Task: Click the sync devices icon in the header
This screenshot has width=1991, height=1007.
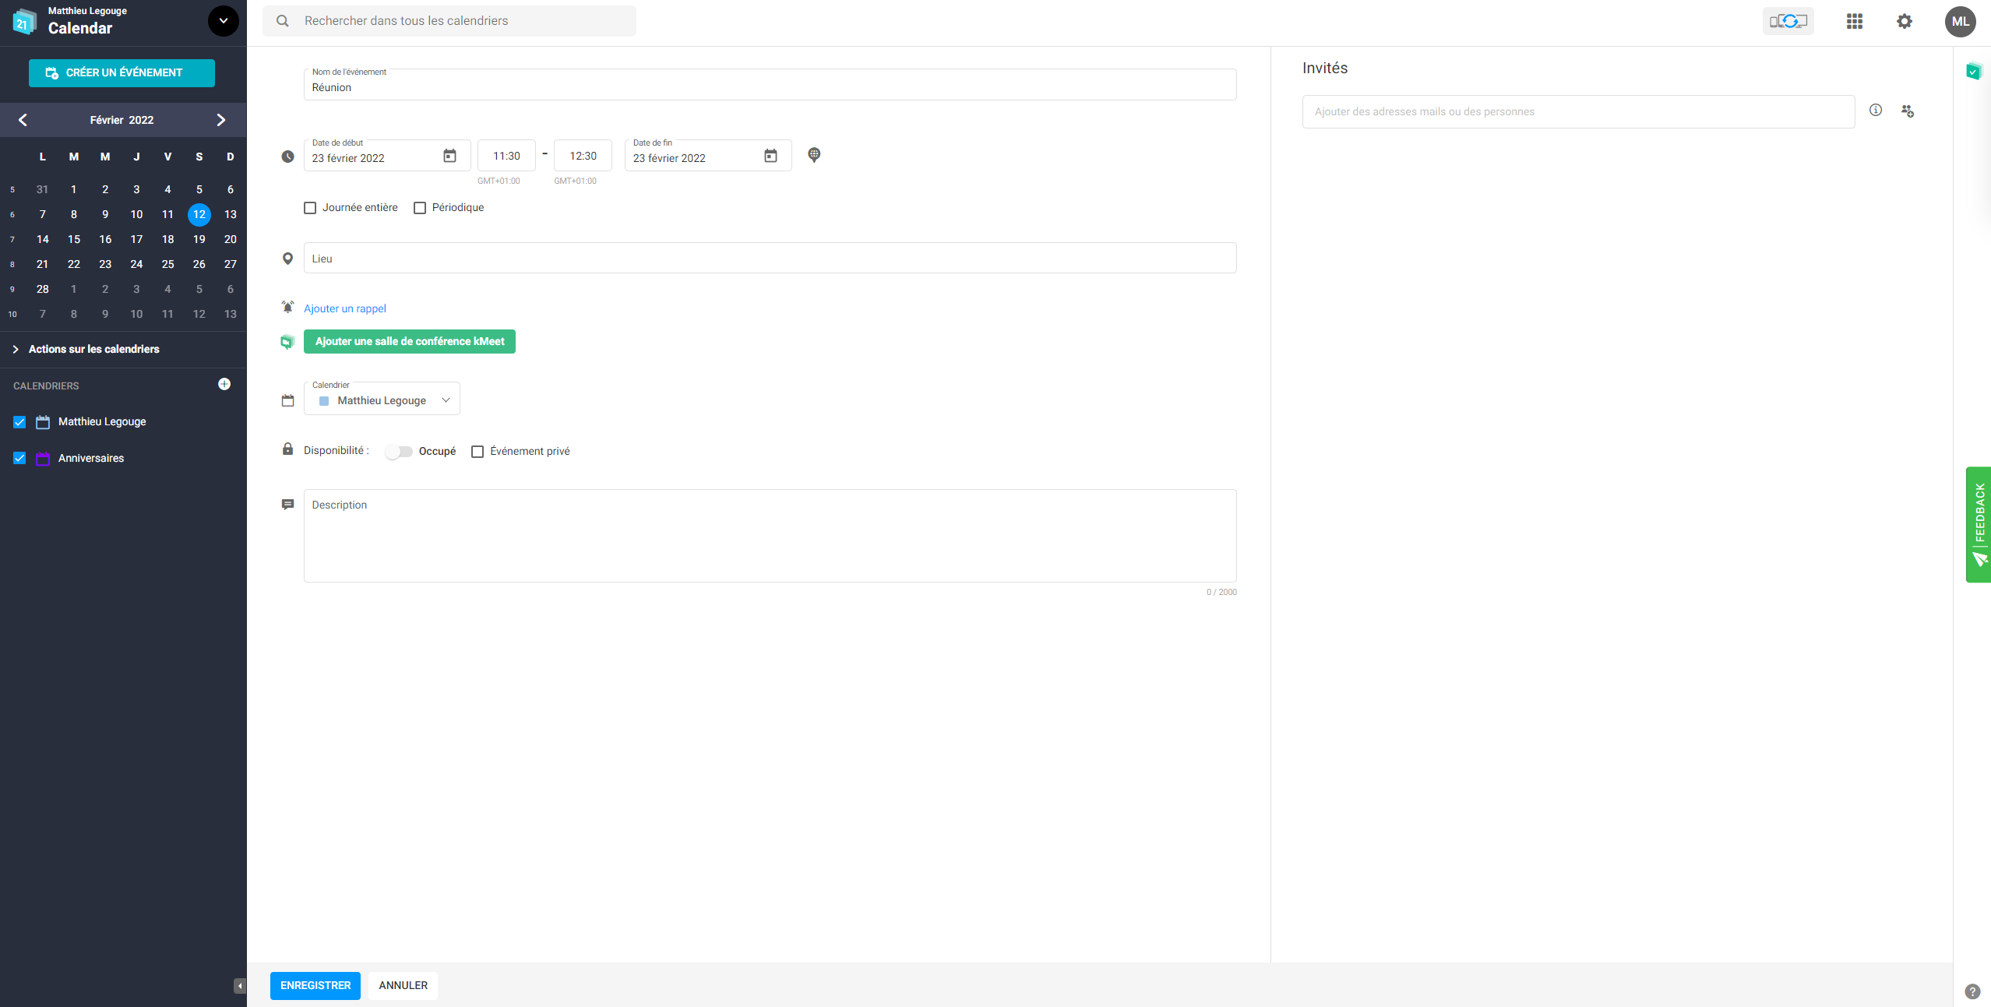Action: [1788, 21]
